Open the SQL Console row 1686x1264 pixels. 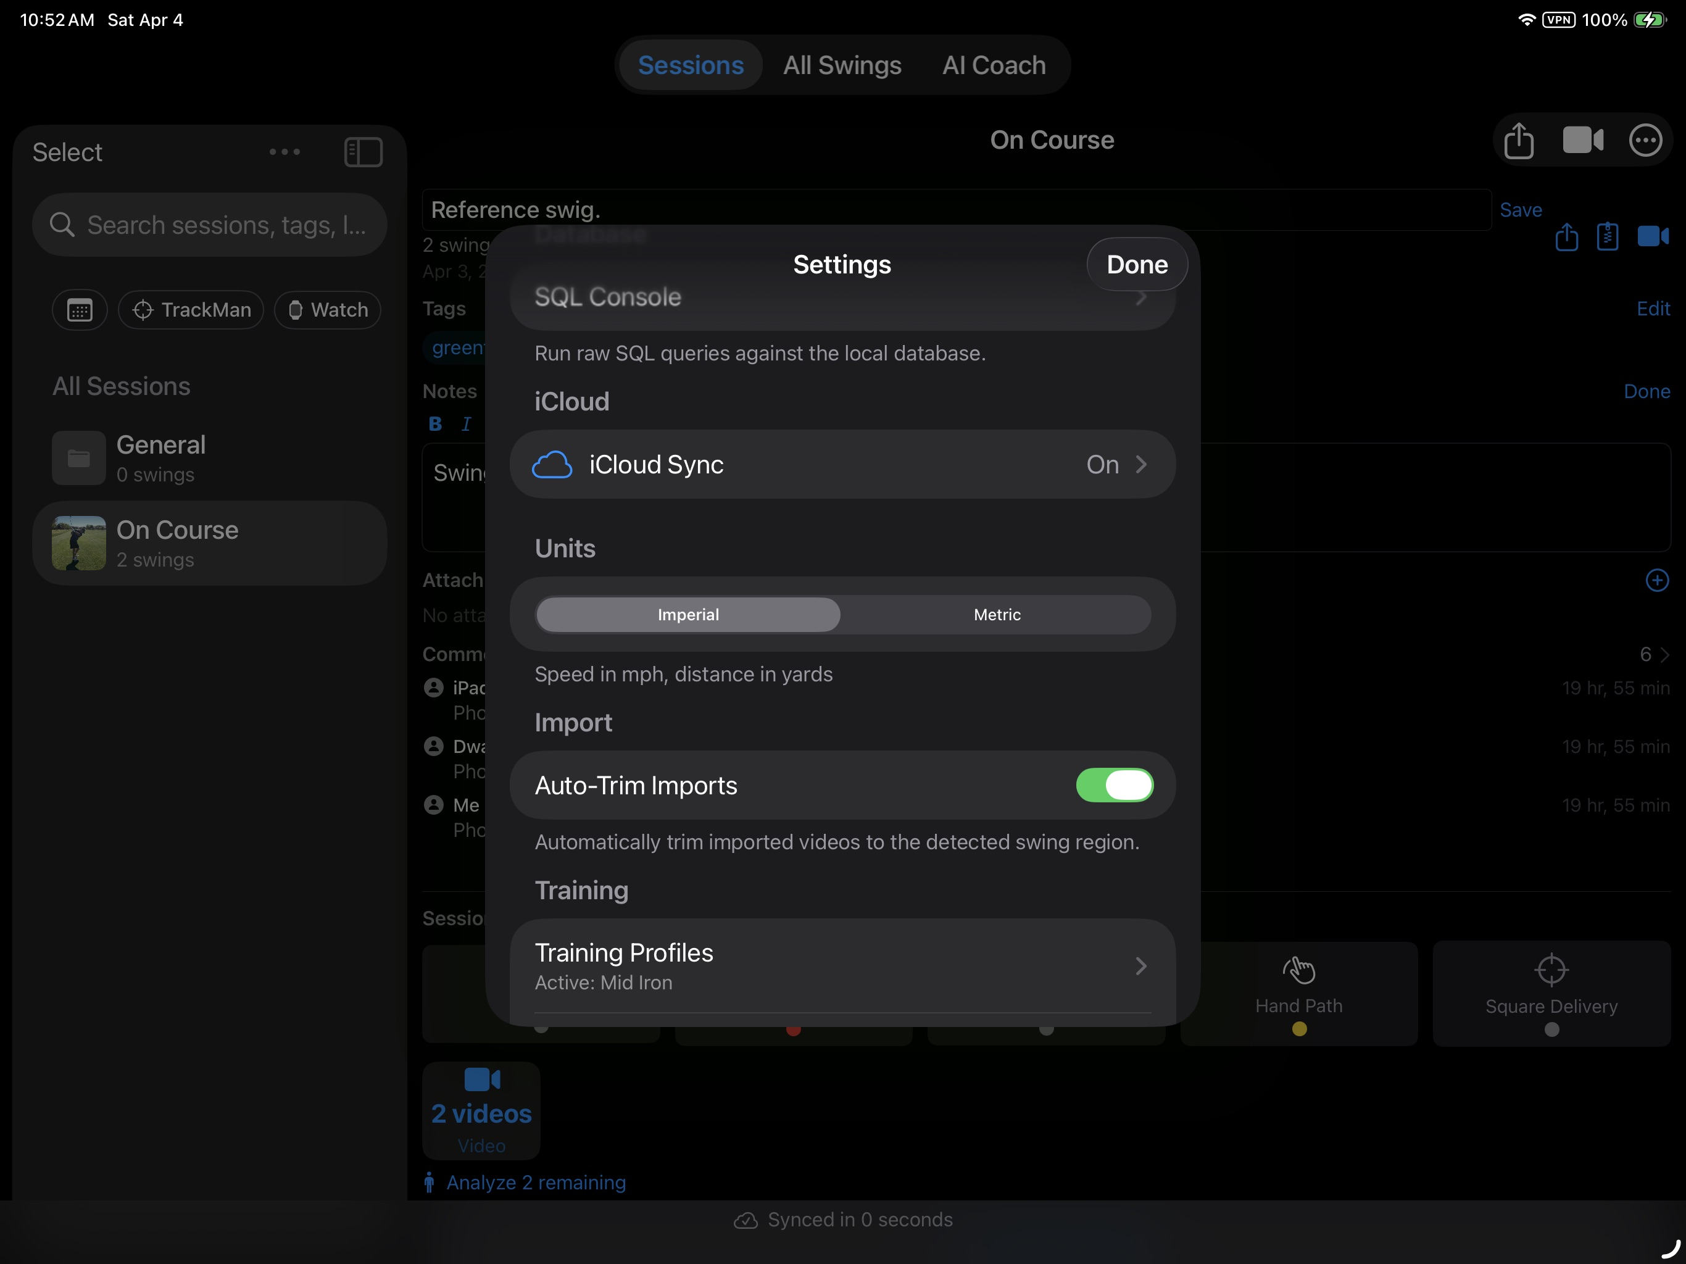(x=842, y=297)
